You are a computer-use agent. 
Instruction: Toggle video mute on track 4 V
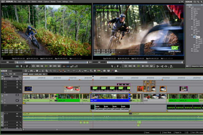pyautogui.click(x=17, y=82)
